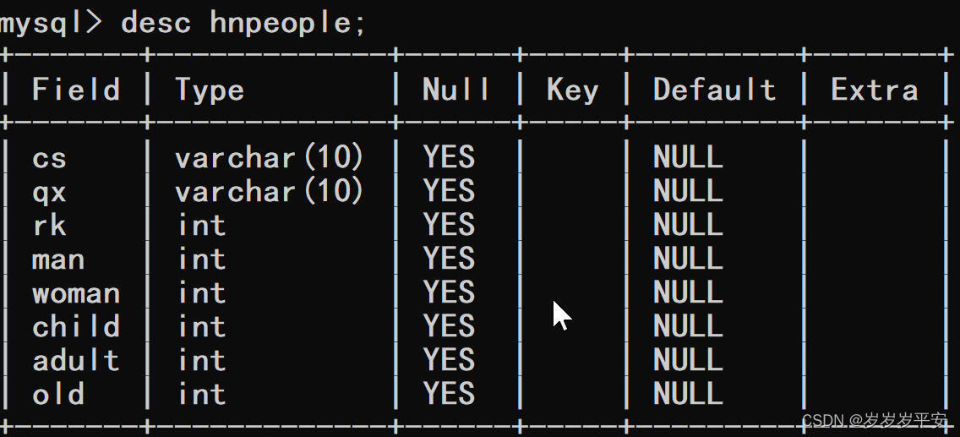Select the 'qx' field name

coord(49,194)
